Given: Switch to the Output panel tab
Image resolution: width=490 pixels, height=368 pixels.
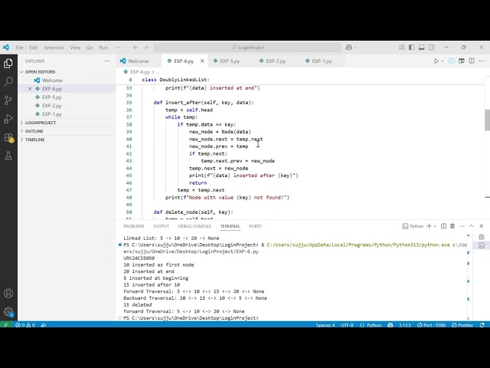Looking at the screenshot, I should coord(161,226).
